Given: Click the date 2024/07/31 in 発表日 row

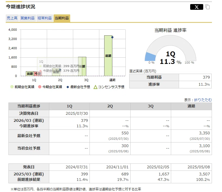Looking at the screenshot, I should pyautogui.click(x=77, y=167).
